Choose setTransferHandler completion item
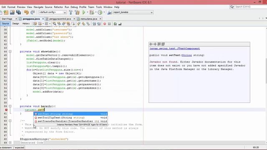The width and height of the screenshot is (267, 150). click(x=71, y=121)
